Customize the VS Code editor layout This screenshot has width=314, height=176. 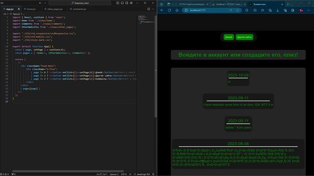[131, 3]
